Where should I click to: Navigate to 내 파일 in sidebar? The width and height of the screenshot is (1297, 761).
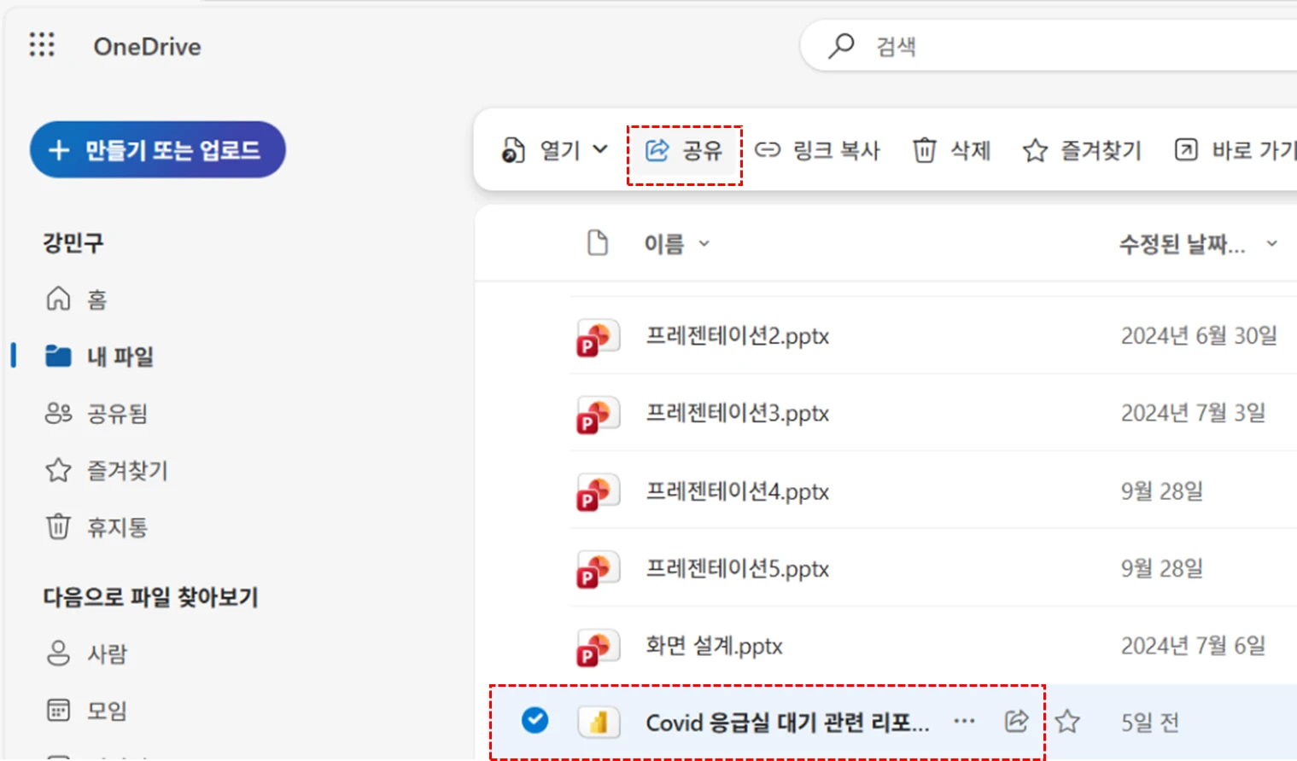[x=120, y=357]
